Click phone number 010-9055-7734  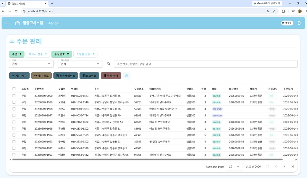point(80,115)
